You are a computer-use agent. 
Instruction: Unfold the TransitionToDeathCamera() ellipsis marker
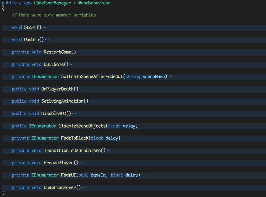point(109,151)
